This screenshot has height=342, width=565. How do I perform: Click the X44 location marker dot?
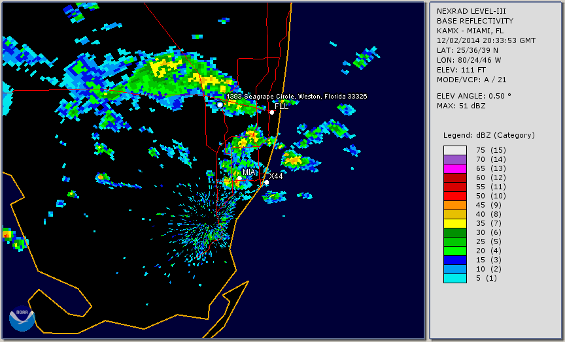267,183
